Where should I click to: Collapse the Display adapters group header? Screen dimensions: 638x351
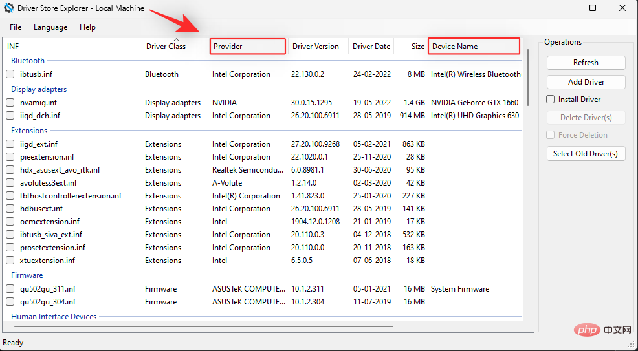click(39, 89)
